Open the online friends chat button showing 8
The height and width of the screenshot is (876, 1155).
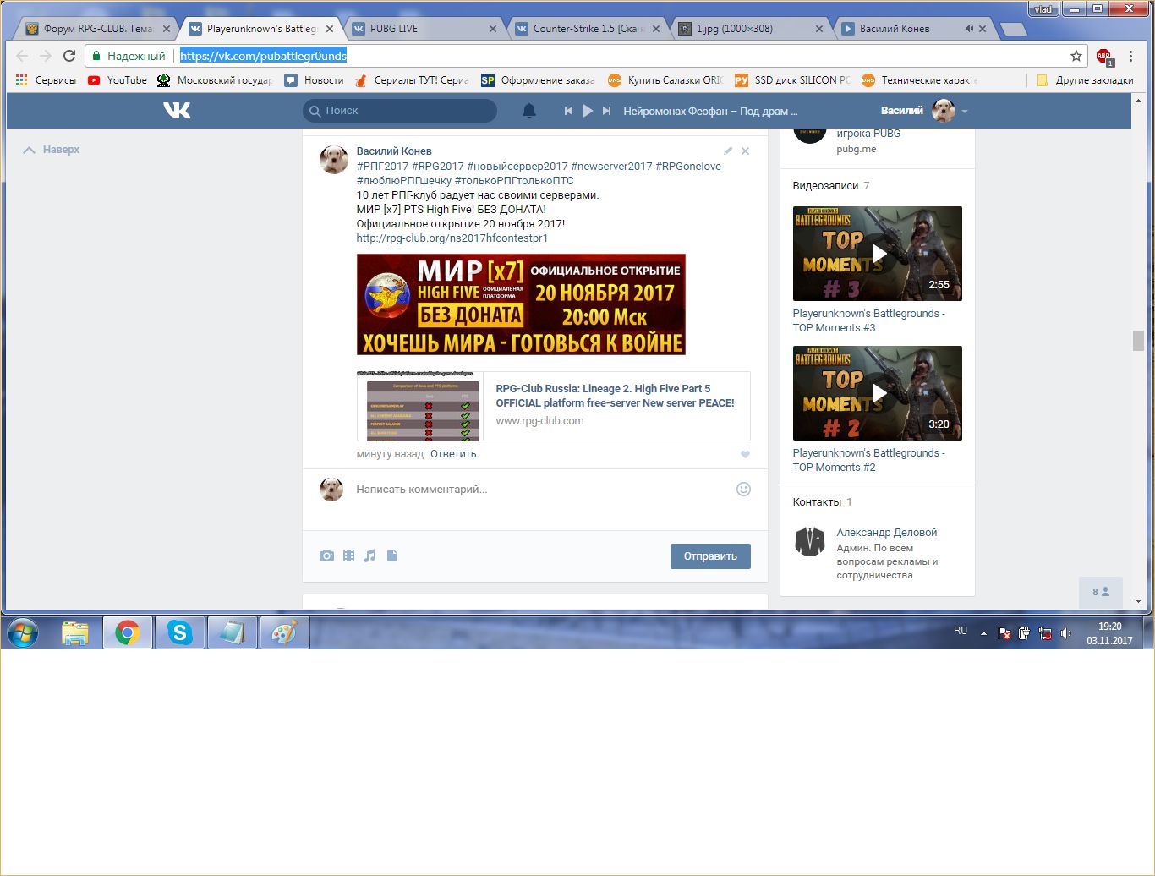pos(1101,592)
